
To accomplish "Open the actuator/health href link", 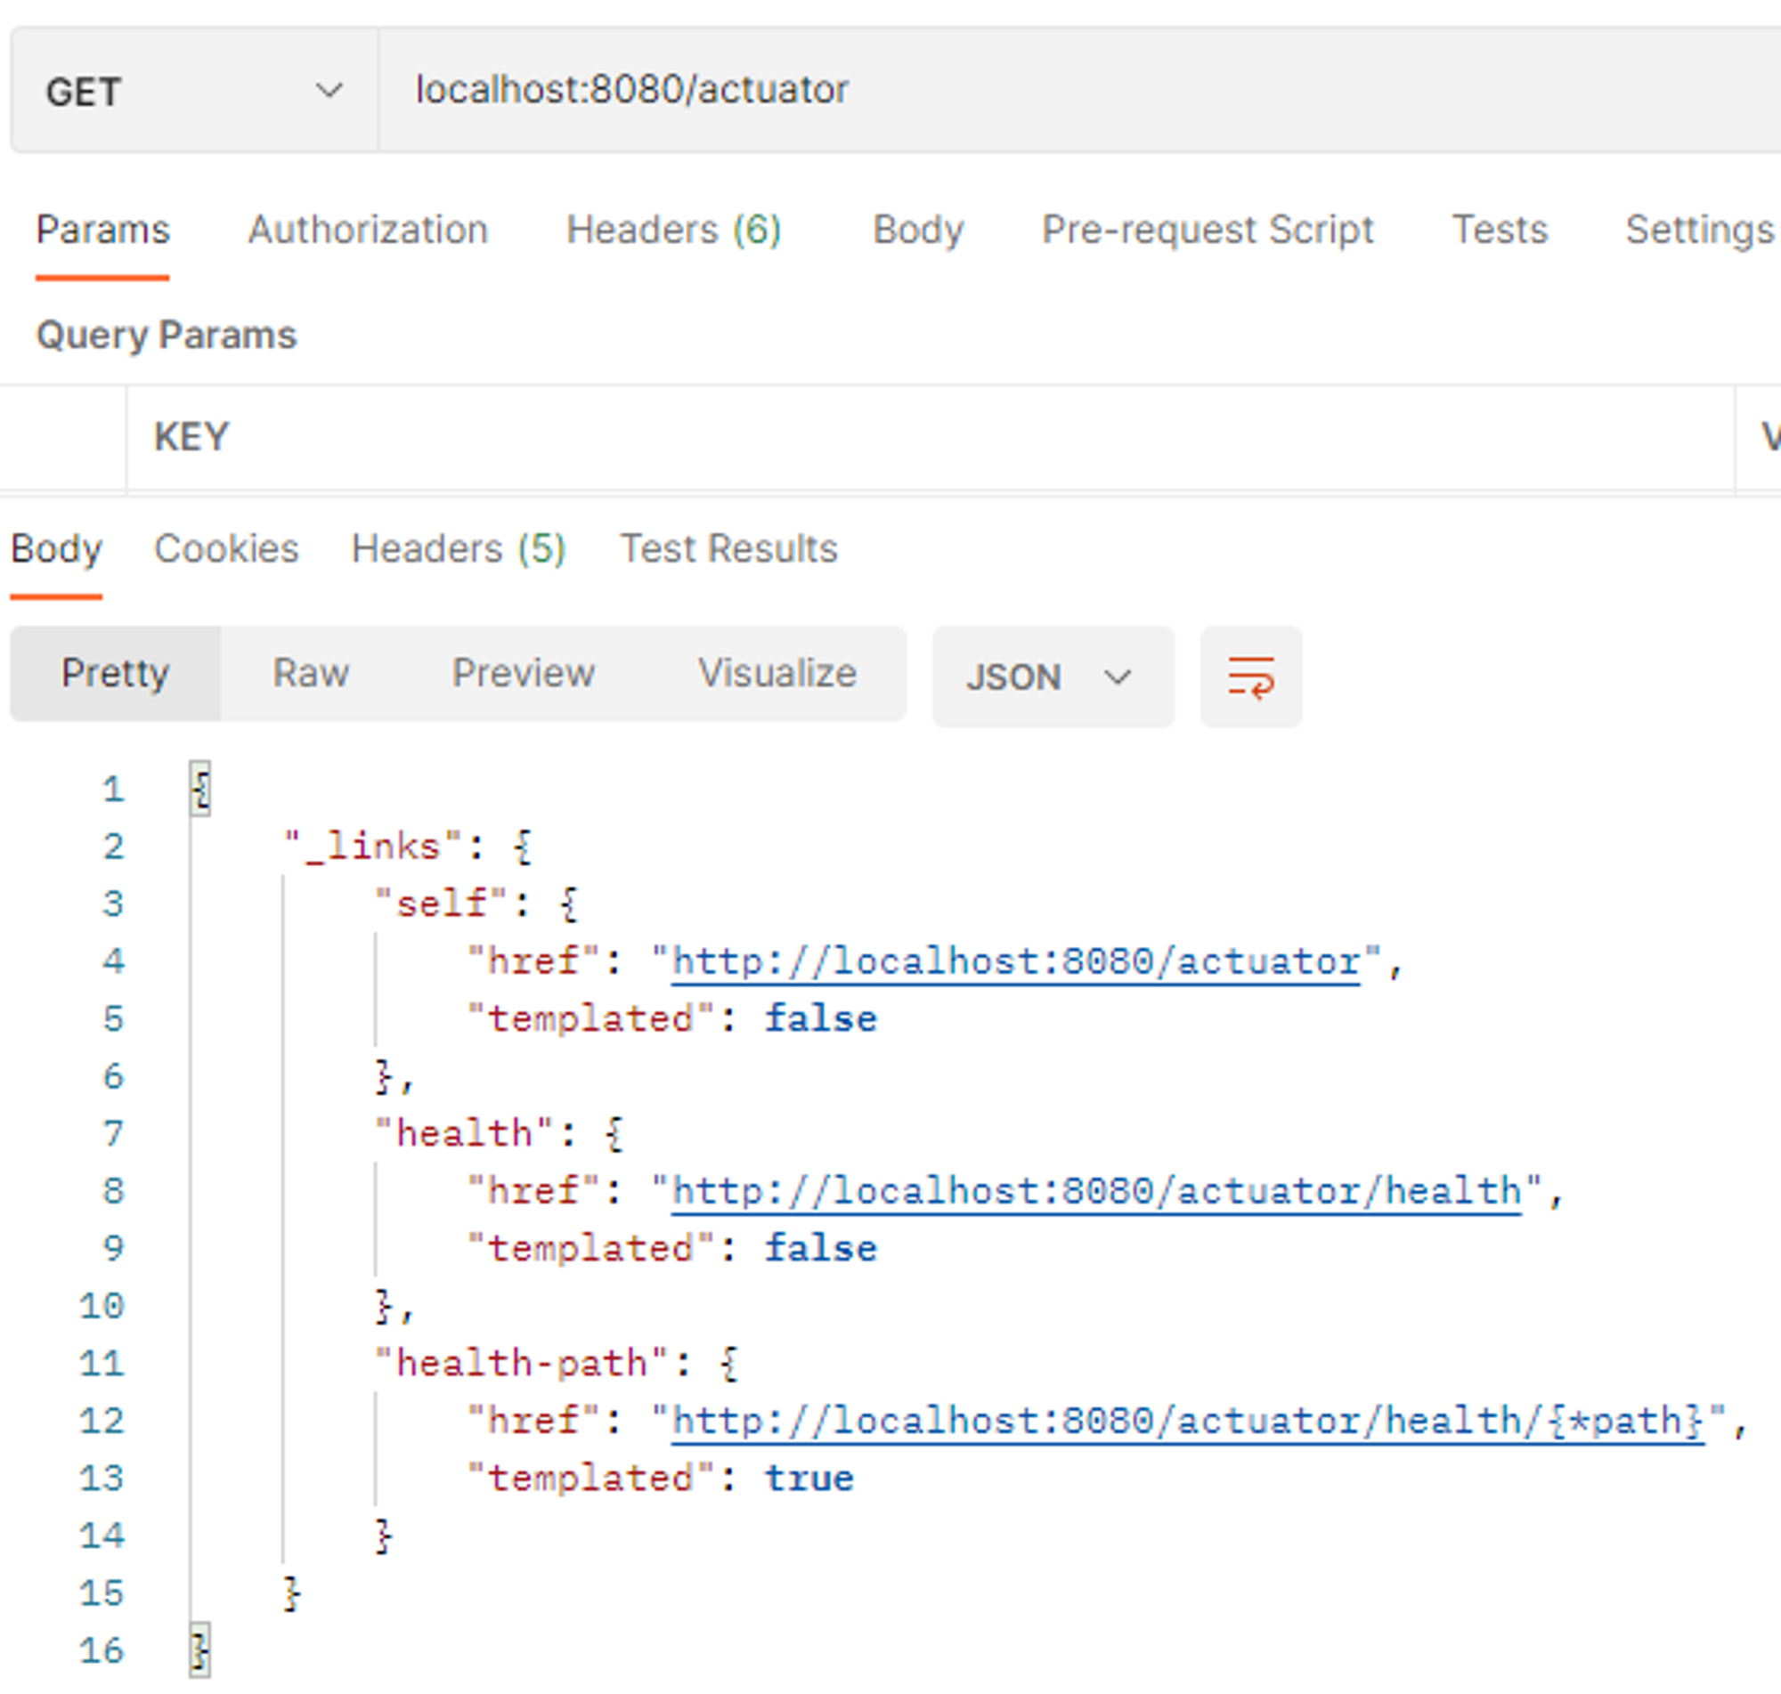I will point(1095,1191).
